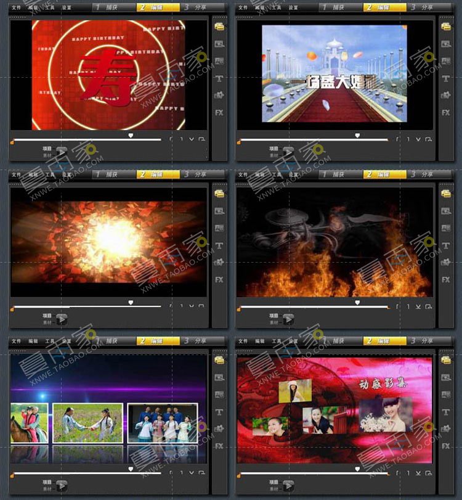Switch to 项目 mode in birthday 寿 panel

[x=47, y=149]
